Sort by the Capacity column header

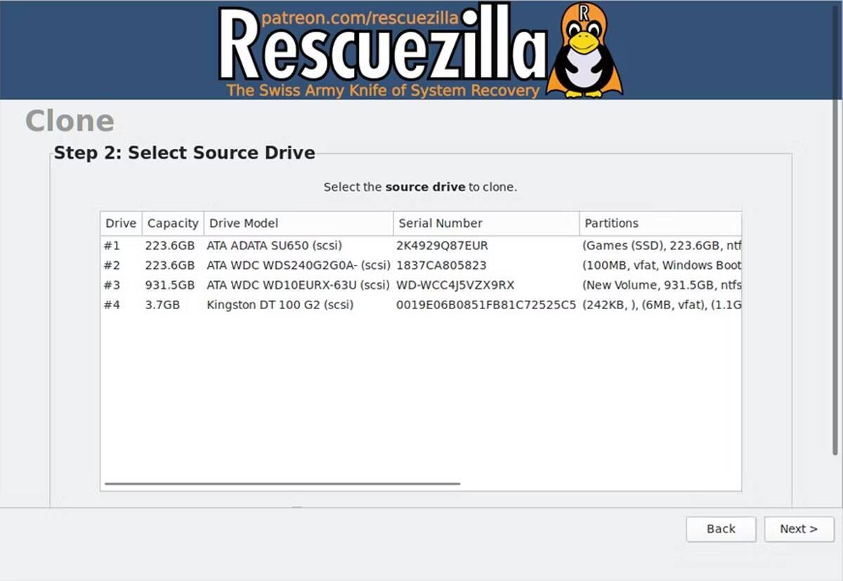point(173,223)
